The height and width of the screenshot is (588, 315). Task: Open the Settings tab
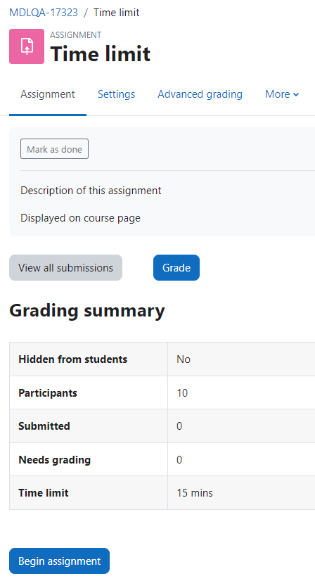click(116, 94)
